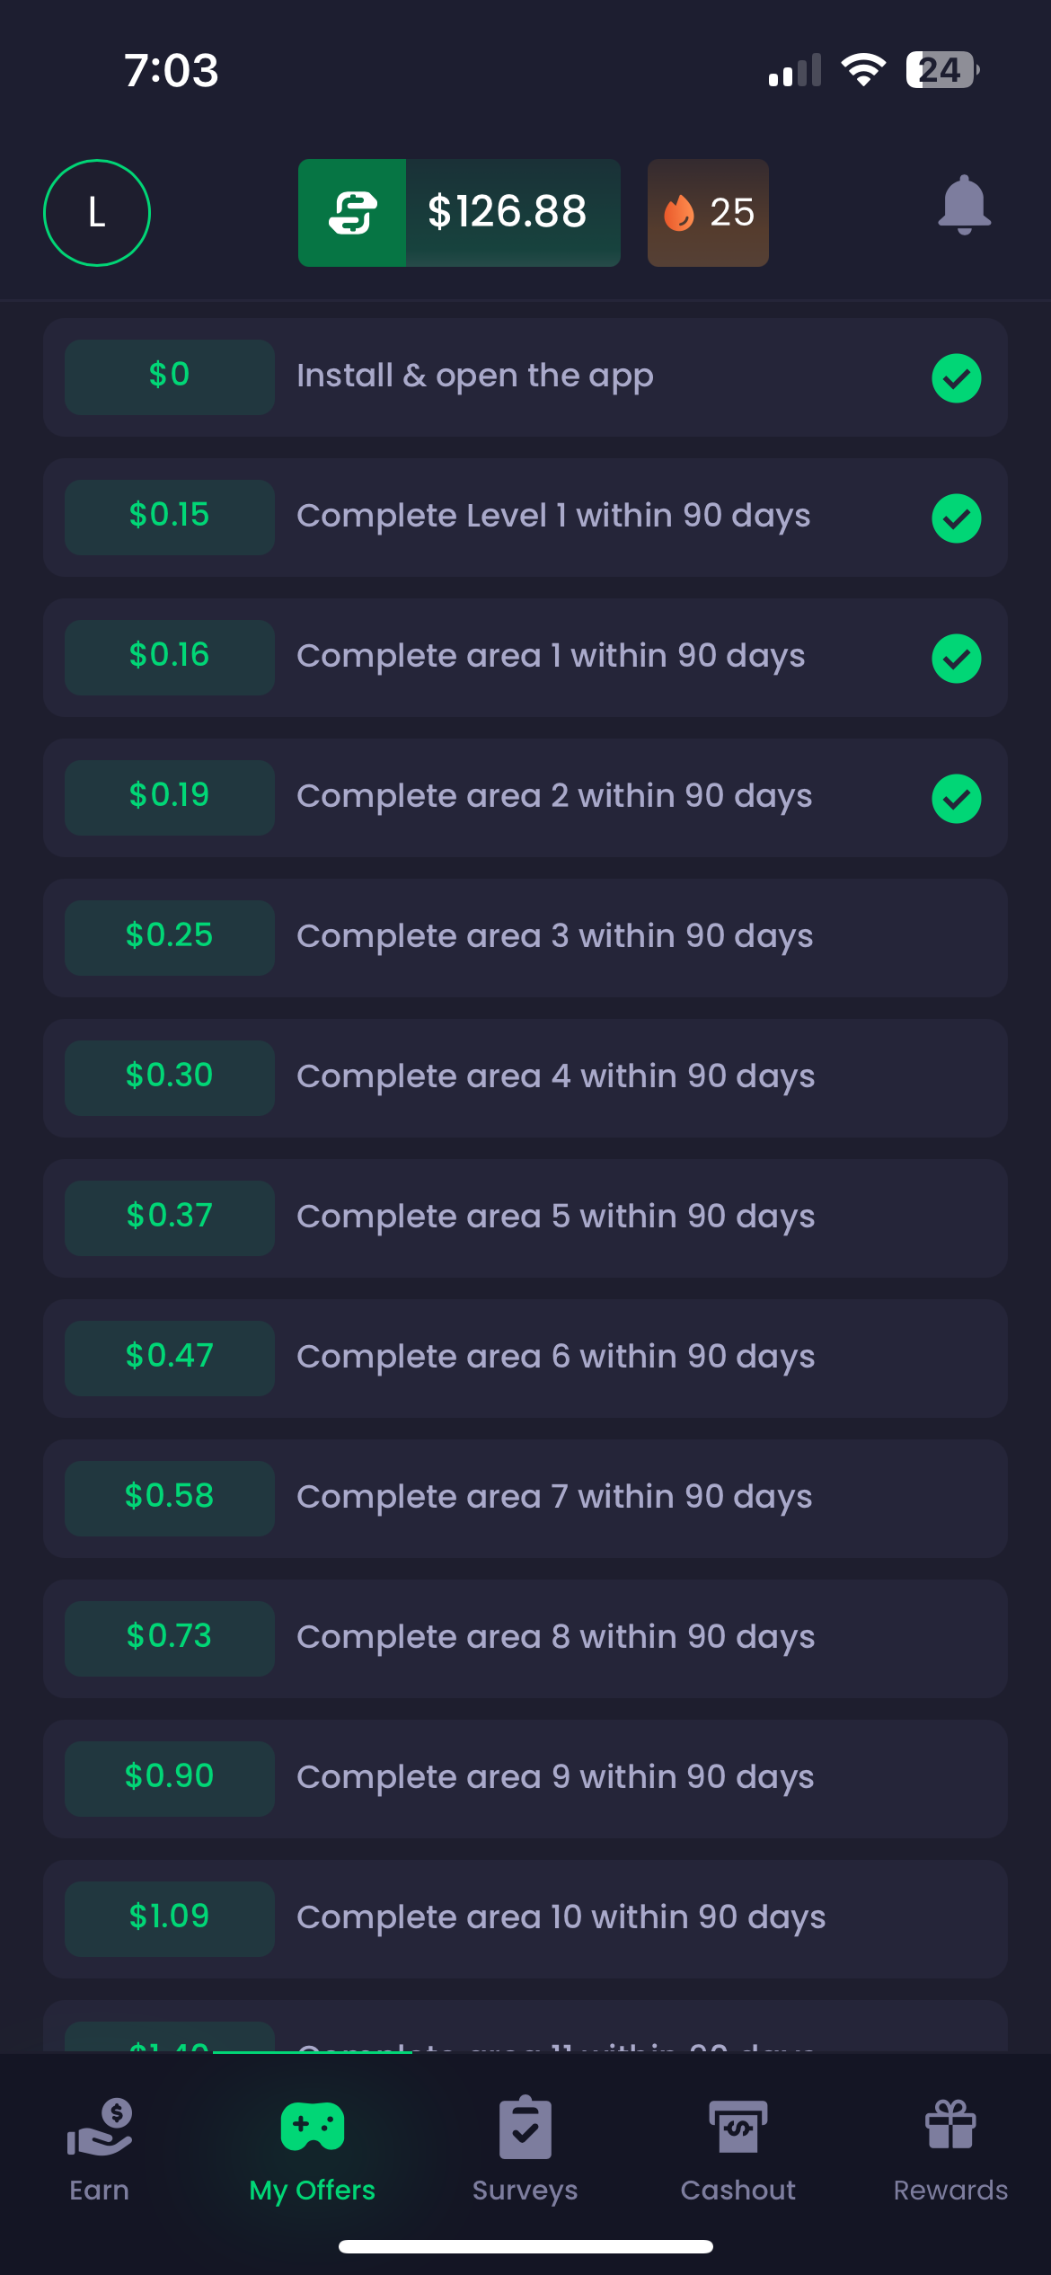Open the notifications bell
This screenshot has width=1051, height=2275.
click(x=964, y=206)
